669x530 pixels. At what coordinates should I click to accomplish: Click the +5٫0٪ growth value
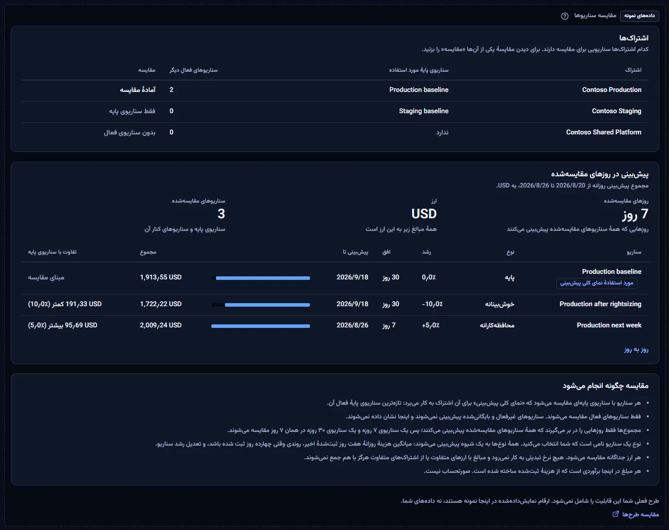click(431, 325)
